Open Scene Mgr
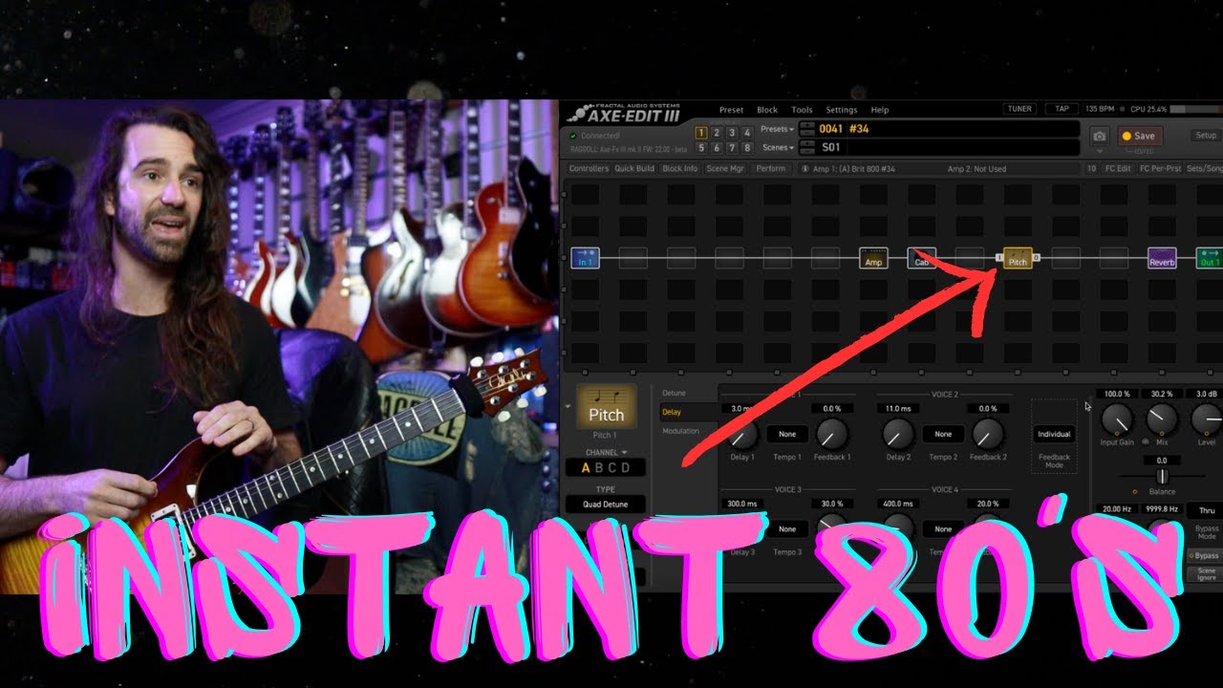 click(x=724, y=168)
